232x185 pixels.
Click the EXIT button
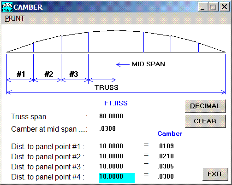[215, 174]
